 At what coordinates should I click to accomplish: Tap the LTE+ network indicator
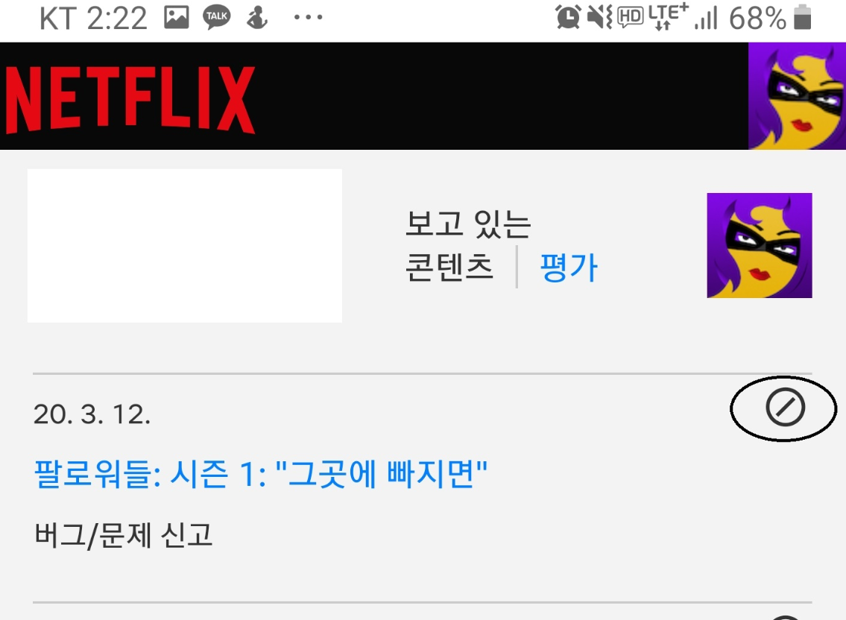[669, 16]
